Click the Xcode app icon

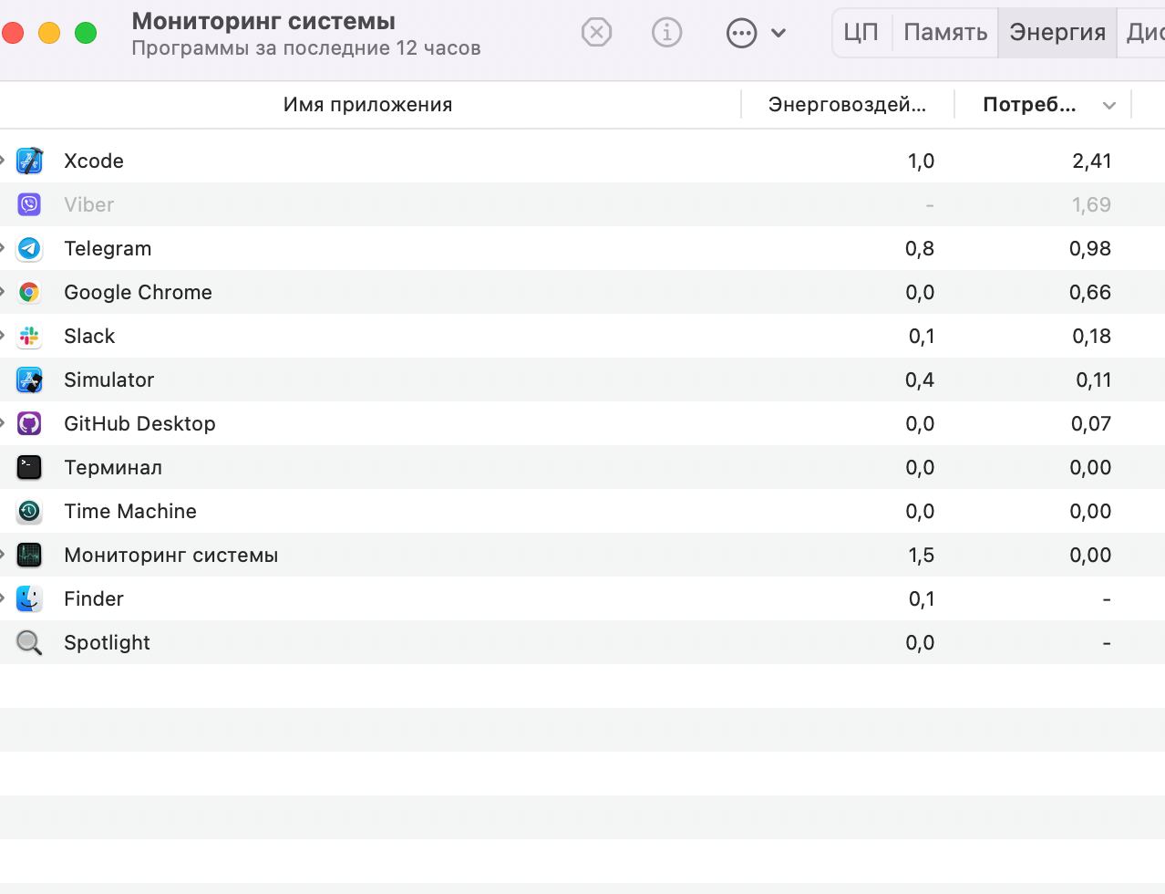(29, 161)
